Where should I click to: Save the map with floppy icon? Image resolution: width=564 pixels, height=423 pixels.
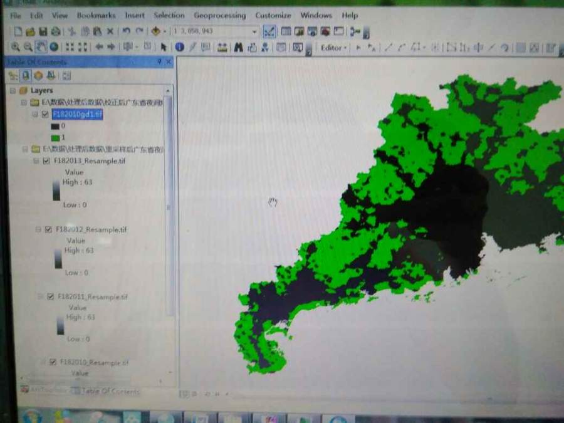(x=43, y=32)
